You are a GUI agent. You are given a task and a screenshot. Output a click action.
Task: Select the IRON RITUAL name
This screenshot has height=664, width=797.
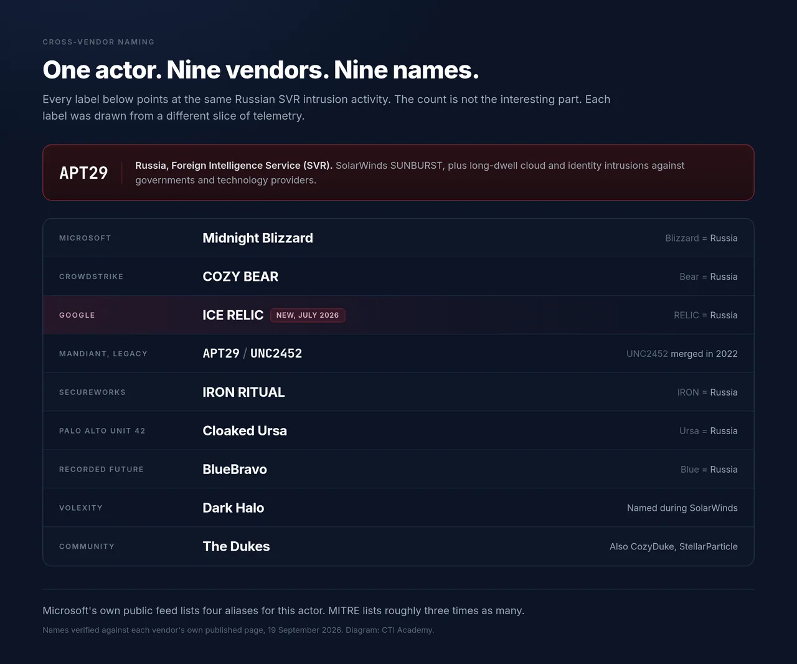tap(243, 392)
